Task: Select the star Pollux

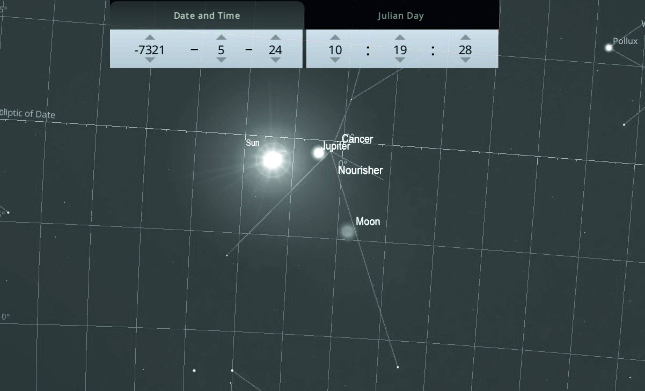Action: (x=609, y=48)
